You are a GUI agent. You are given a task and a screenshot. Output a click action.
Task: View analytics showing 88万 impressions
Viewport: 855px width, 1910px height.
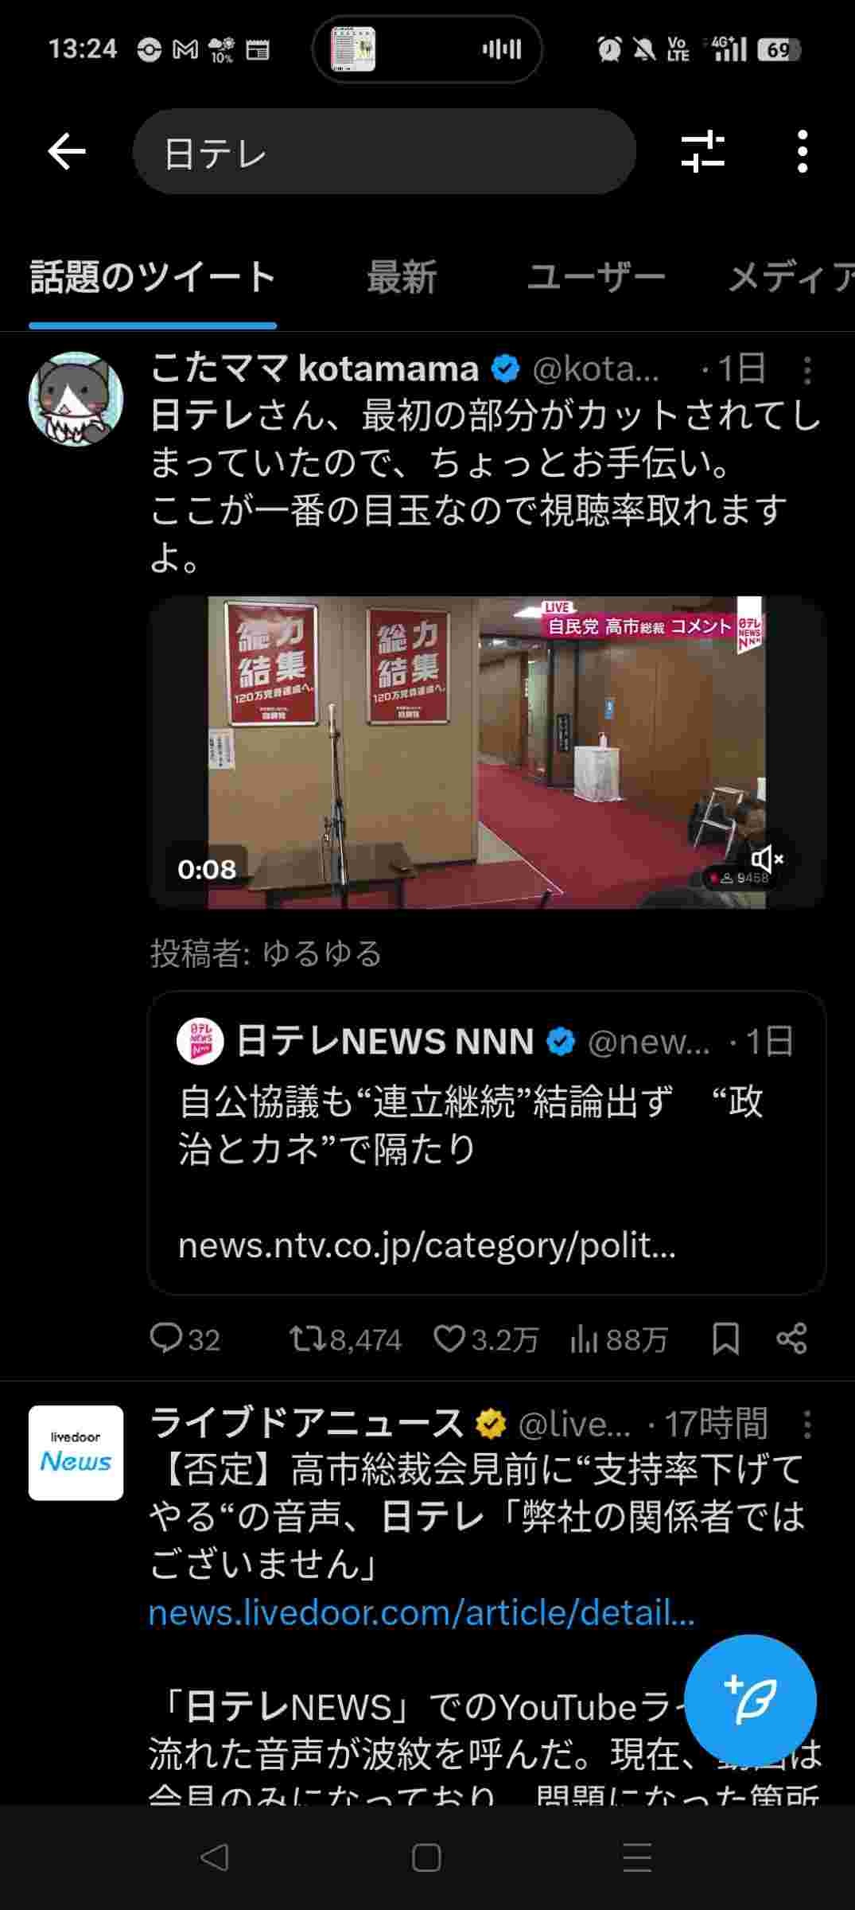pyautogui.click(x=619, y=1339)
